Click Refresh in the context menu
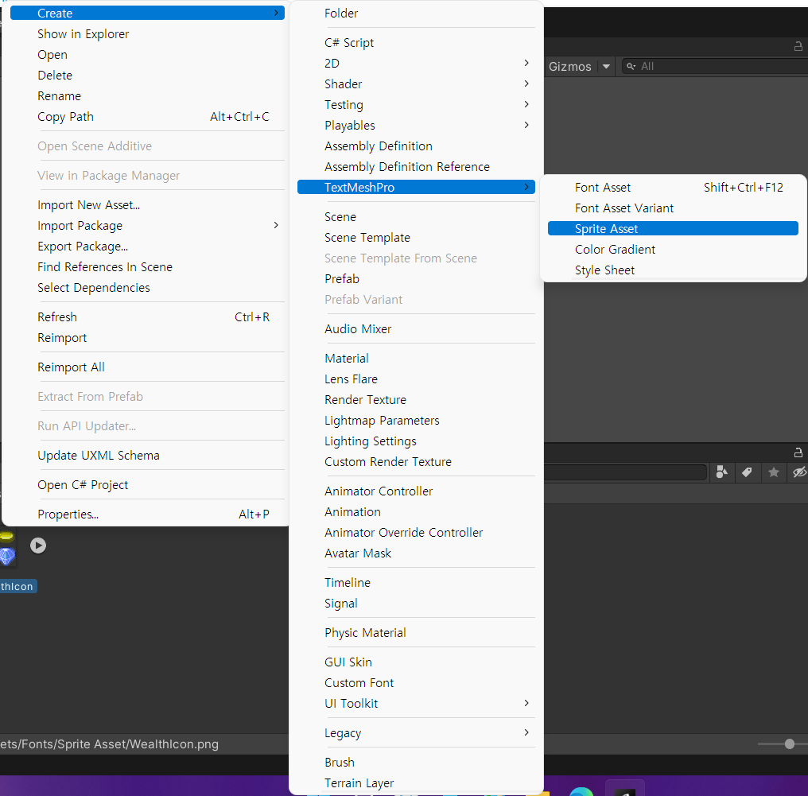Image resolution: width=808 pixels, height=796 pixels. coord(56,316)
